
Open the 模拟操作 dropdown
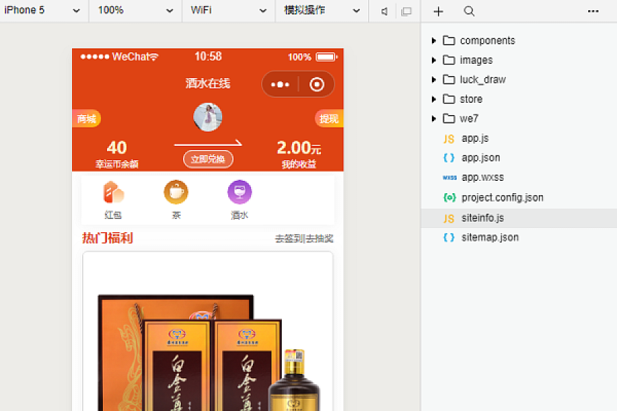pos(322,10)
